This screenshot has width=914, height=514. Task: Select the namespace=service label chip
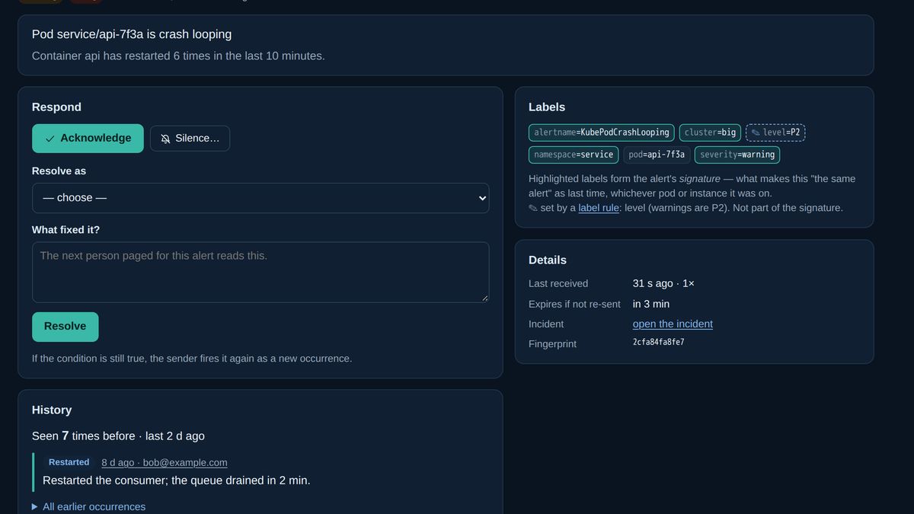coord(574,155)
